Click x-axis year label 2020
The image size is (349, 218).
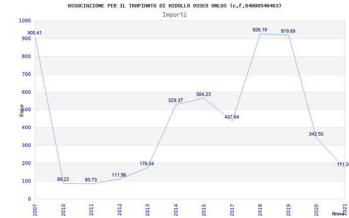[x=317, y=210]
